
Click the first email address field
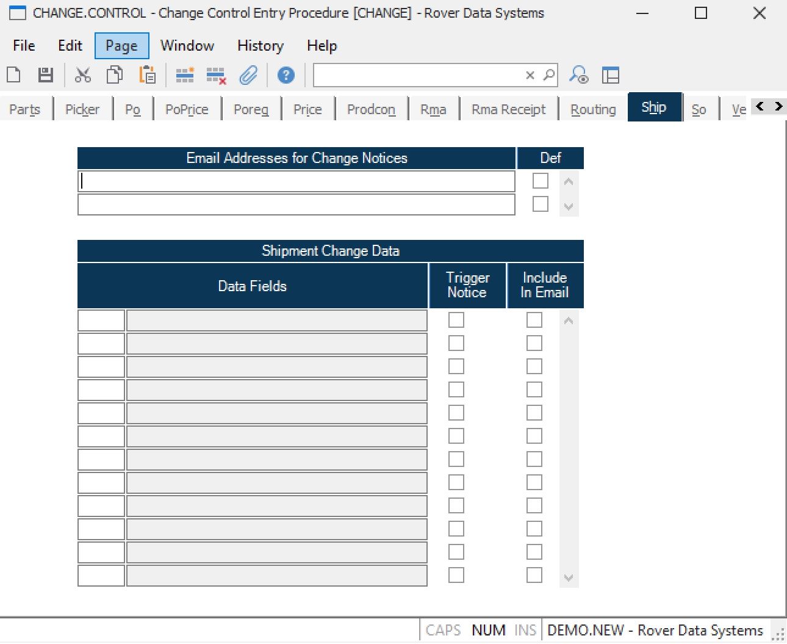coord(296,181)
